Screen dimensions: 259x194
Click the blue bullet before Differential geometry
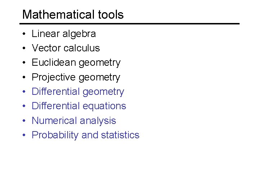point(24,91)
